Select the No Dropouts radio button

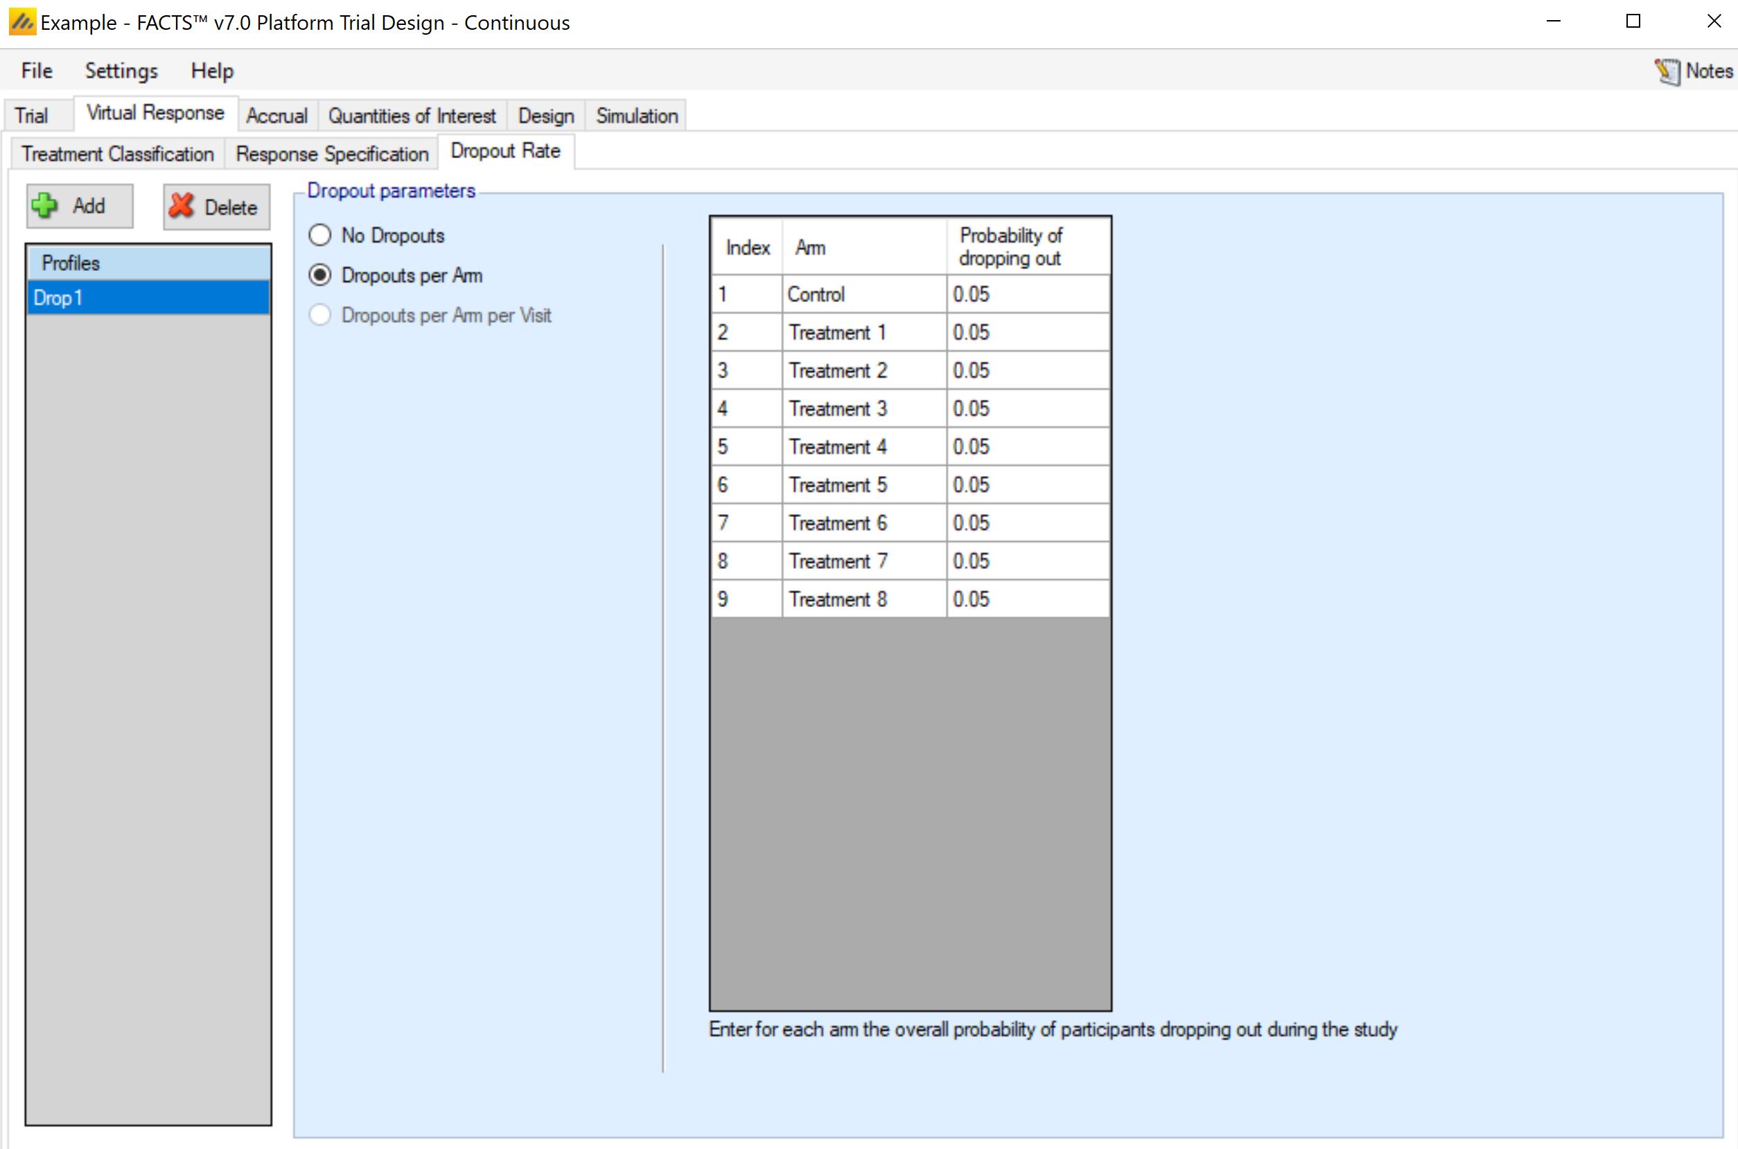[x=320, y=235]
